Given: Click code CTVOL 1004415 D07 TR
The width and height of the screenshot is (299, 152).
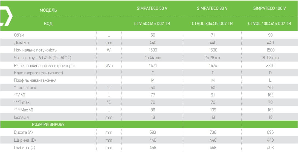Looking at the screenshot, I should tap(269, 23).
